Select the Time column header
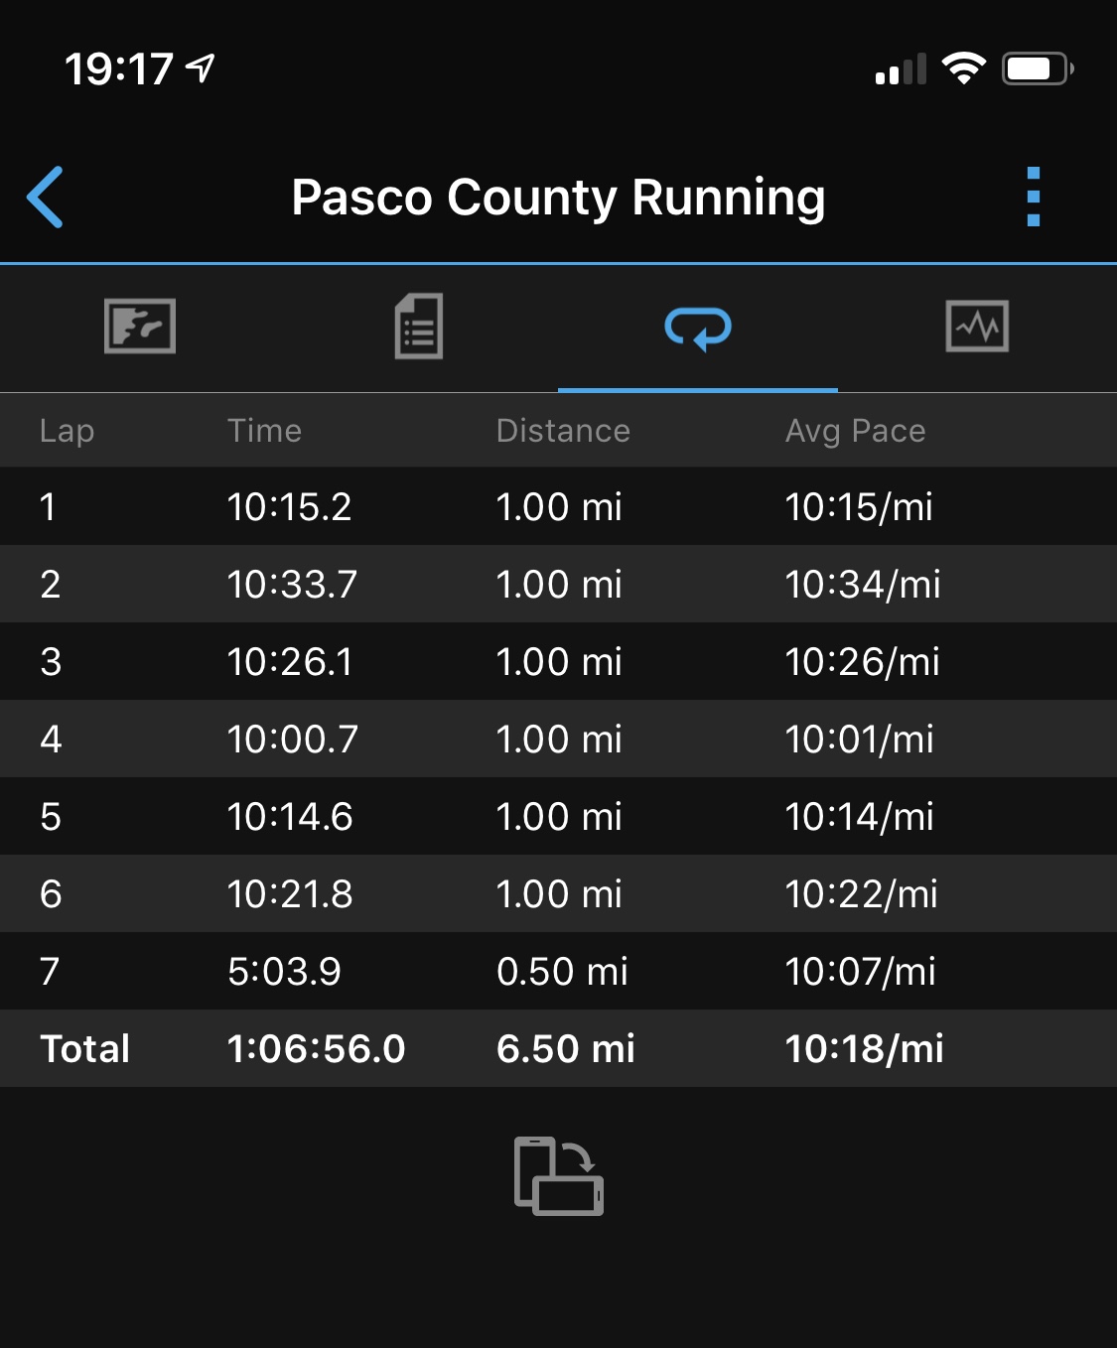The height and width of the screenshot is (1348, 1117). tap(264, 431)
